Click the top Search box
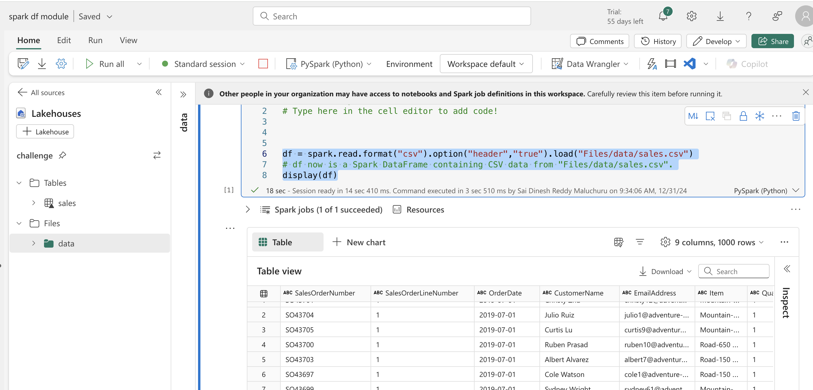Viewport: 813px width, 390px height. [392, 16]
